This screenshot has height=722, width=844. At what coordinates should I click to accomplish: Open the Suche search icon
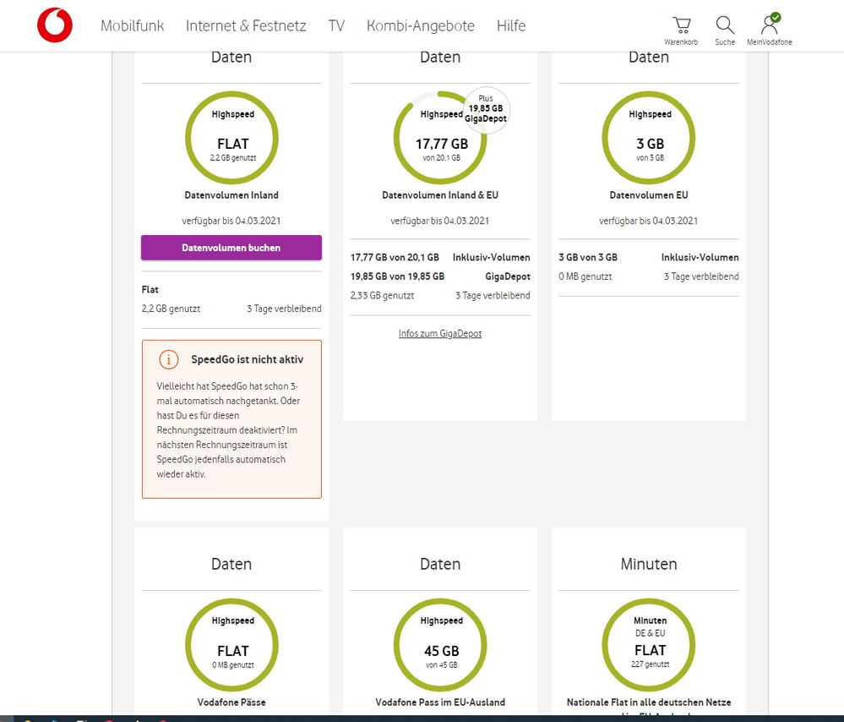725,30
